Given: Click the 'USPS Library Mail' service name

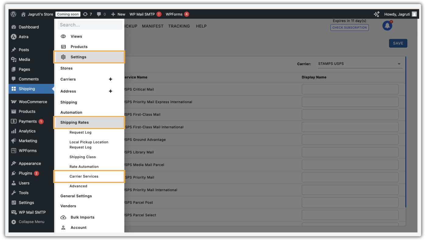Looking at the screenshot, I should click(139, 152).
